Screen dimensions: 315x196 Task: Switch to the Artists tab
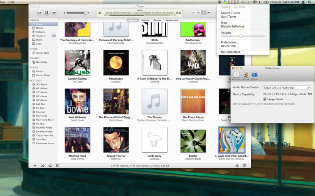[x=145, y=20]
